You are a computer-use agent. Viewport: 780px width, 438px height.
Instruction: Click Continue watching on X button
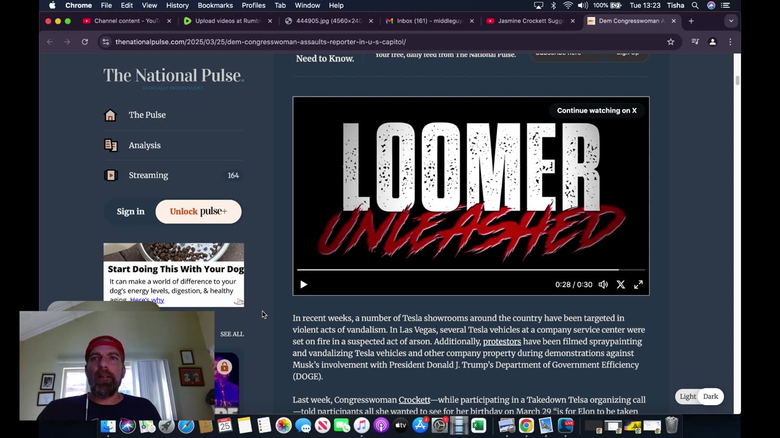(597, 111)
